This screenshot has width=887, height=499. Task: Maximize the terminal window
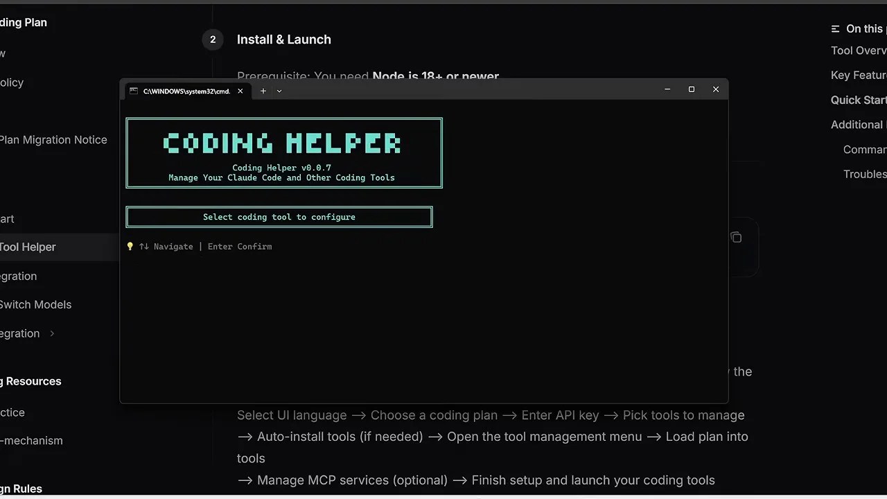click(692, 89)
